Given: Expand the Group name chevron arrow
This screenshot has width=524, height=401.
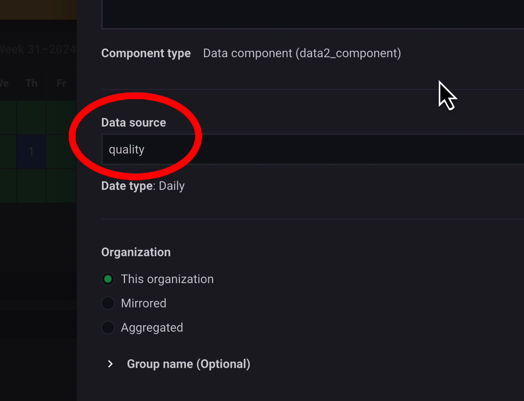Looking at the screenshot, I should click(x=110, y=364).
